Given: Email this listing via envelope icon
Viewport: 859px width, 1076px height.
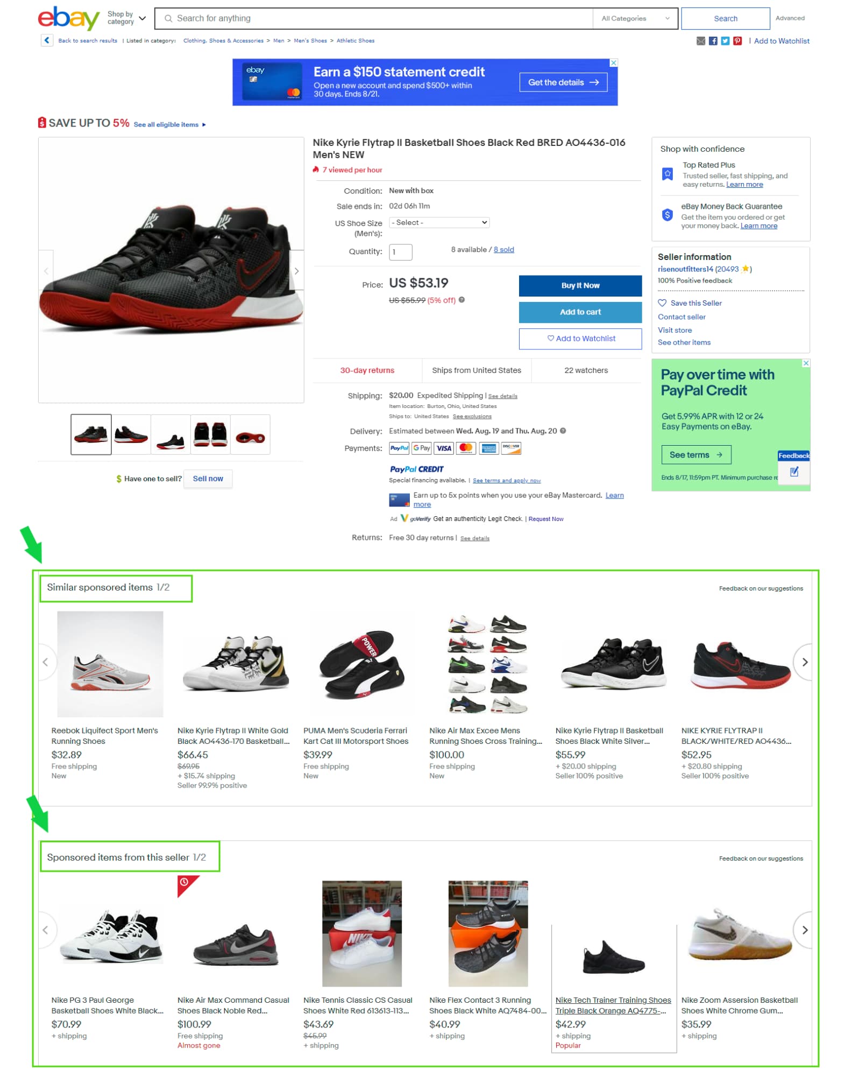Looking at the screenshot, I should 700,41.
